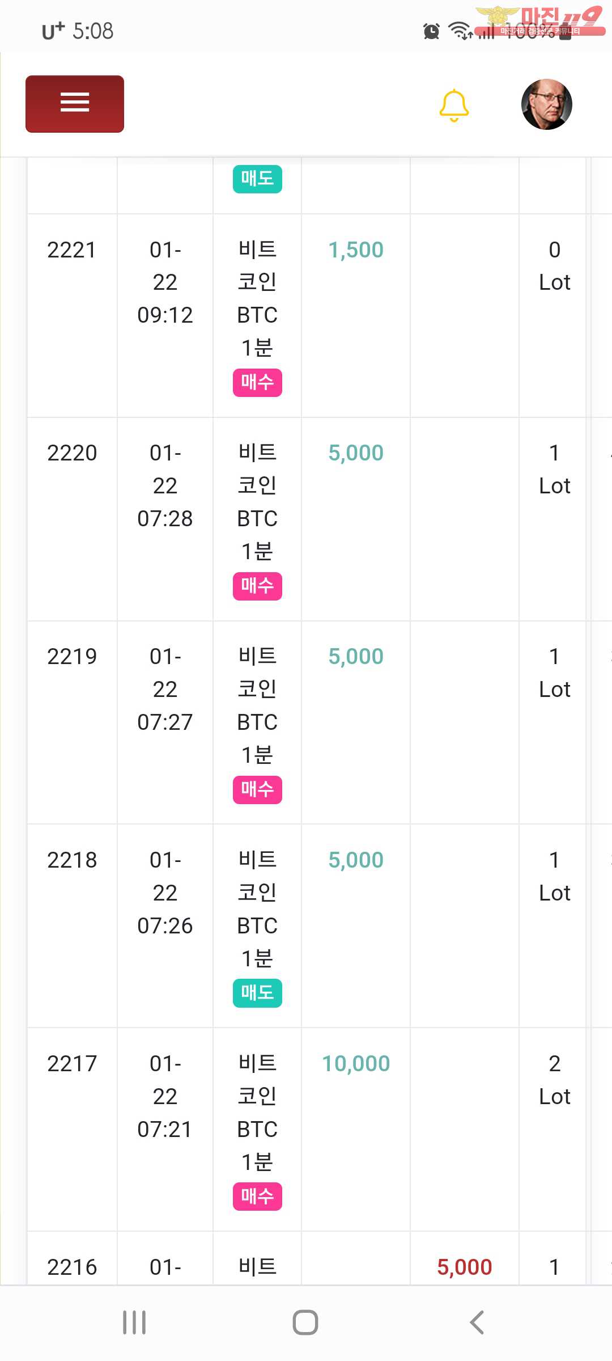Tap Android recent apps button
Image resolution: width=612 pixels, height=1361 pixels.
click(x=134, y=1322)
